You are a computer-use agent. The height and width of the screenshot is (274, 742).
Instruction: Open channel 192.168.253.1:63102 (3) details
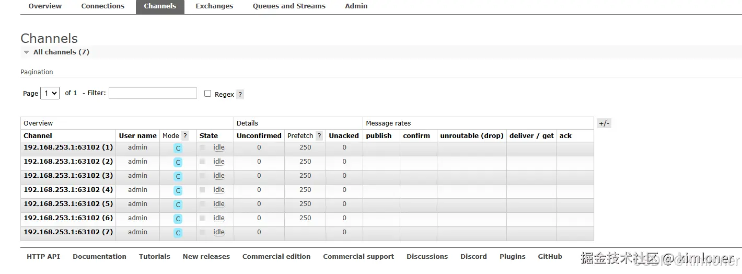point(68,176)
